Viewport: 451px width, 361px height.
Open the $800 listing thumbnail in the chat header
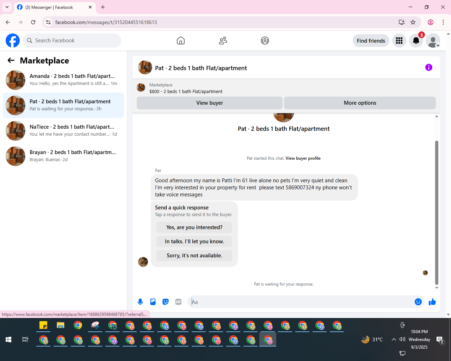tap(141, 87)
